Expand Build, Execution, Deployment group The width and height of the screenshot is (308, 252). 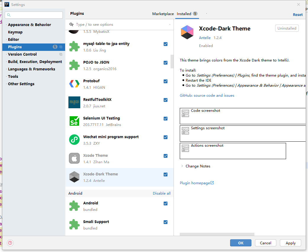click(7, 62)
